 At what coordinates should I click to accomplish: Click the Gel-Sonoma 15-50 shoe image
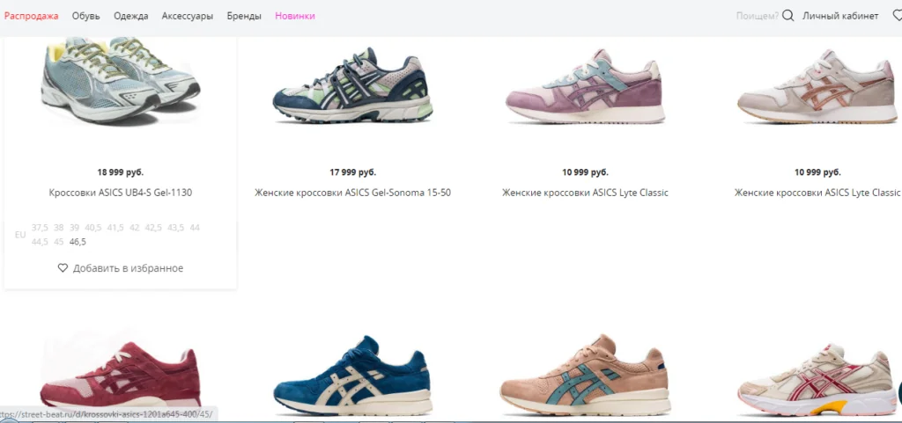(x=352, y=84)
